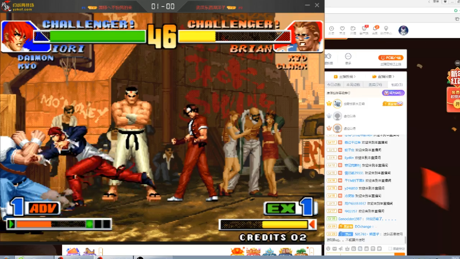This screenshot has height=259, width=460.
Task: Click username Eydlin in chat
Action: [x=349, y=158]
